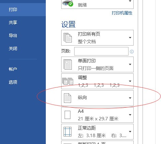Open the 导出 menu item
Screen dimensions: 161x144
(13, 36)
